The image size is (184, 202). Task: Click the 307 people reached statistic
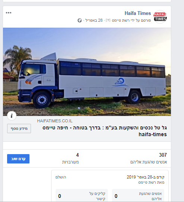(x=149, y=158)
